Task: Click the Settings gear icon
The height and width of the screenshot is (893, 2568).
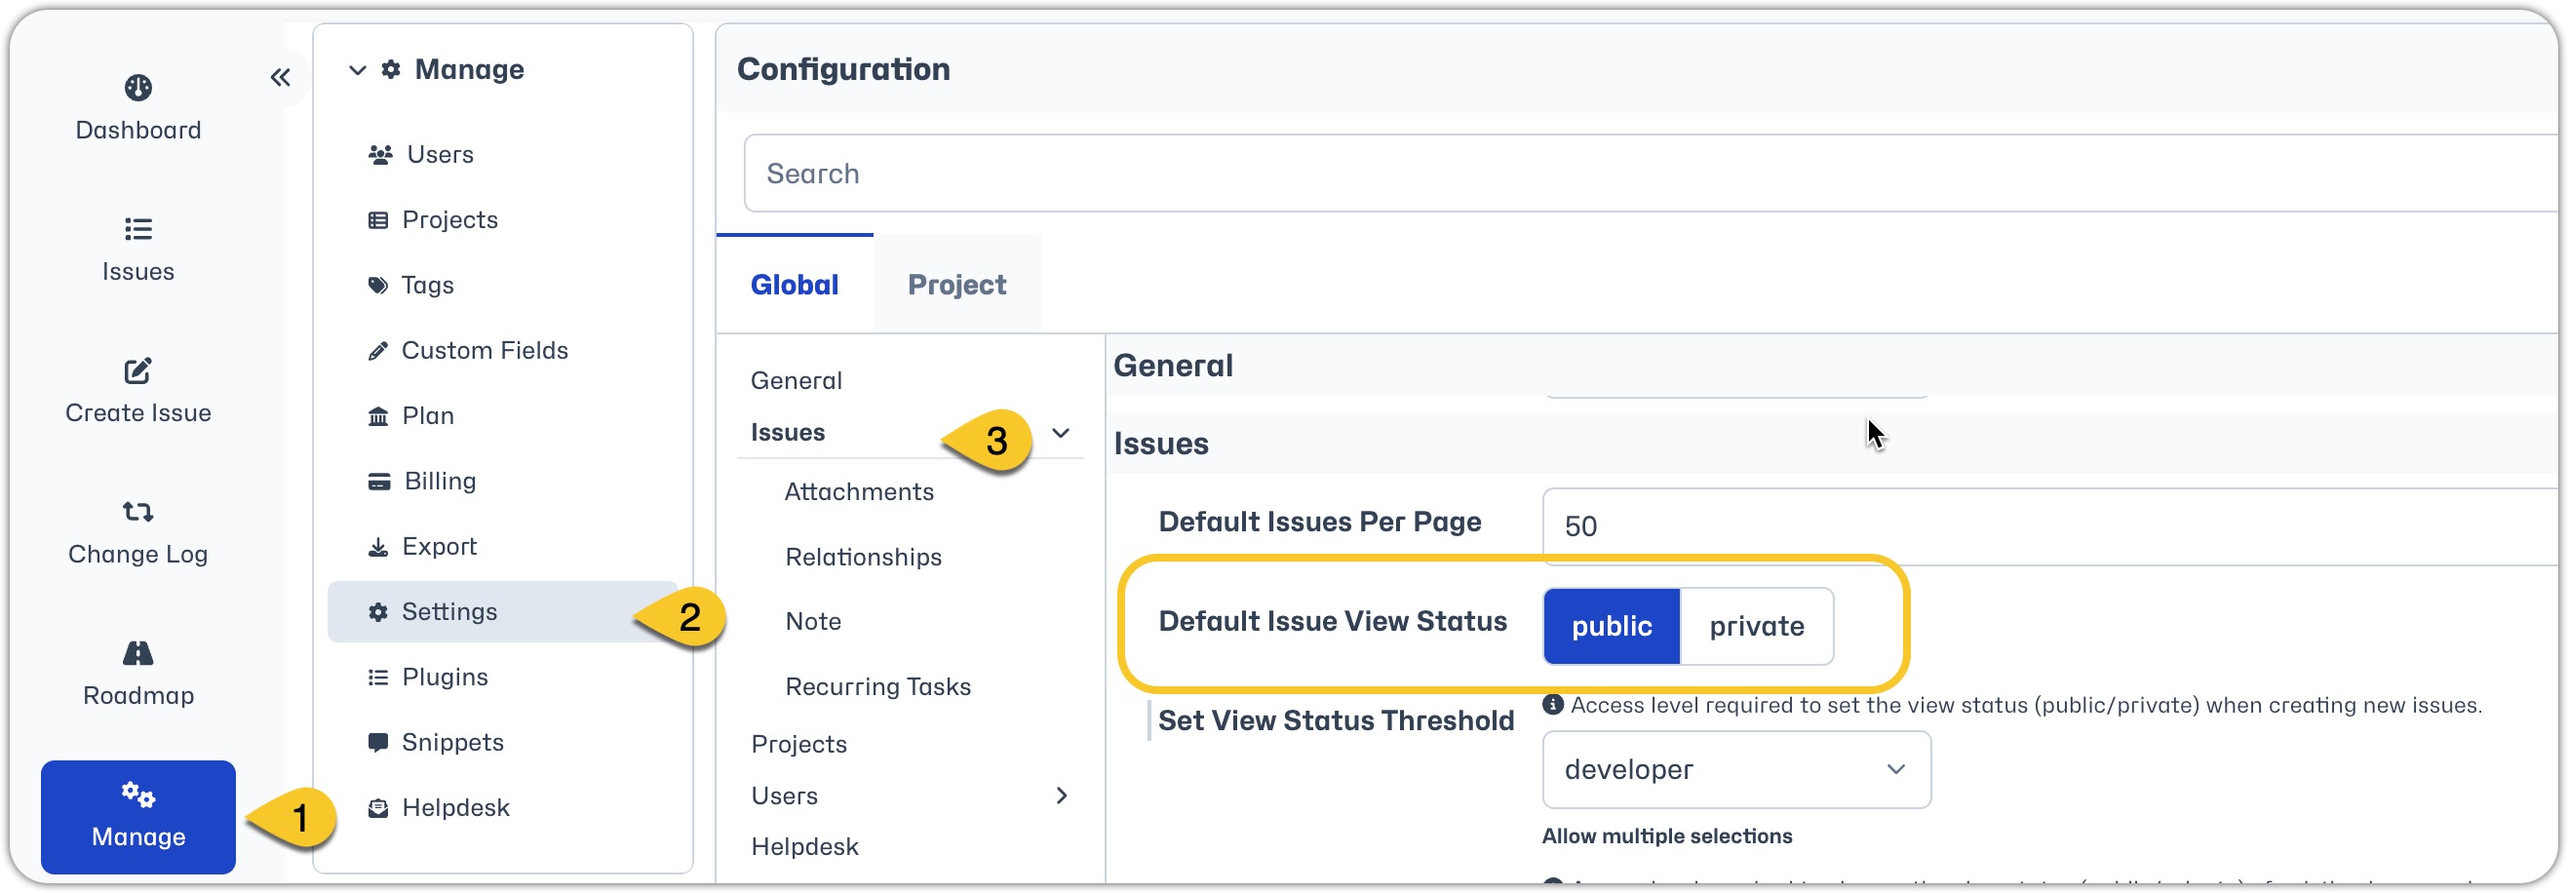Action: click(x=378, y=612)
